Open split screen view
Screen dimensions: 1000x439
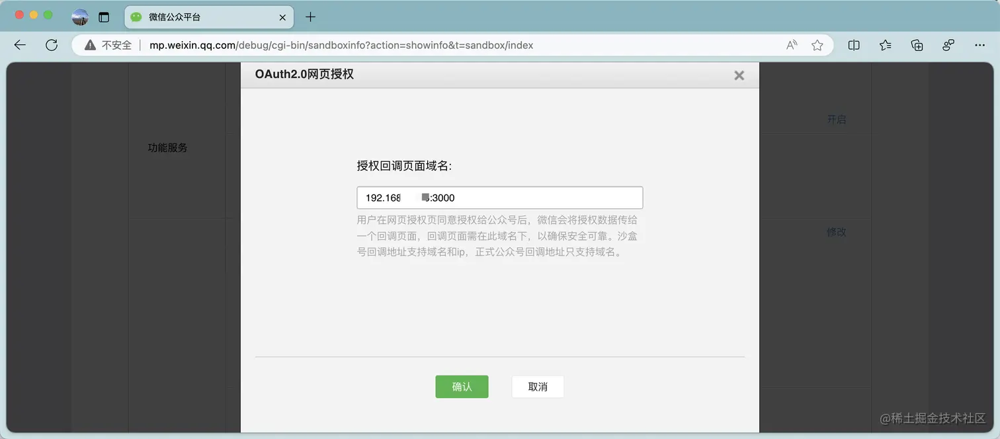pos(853,45)
